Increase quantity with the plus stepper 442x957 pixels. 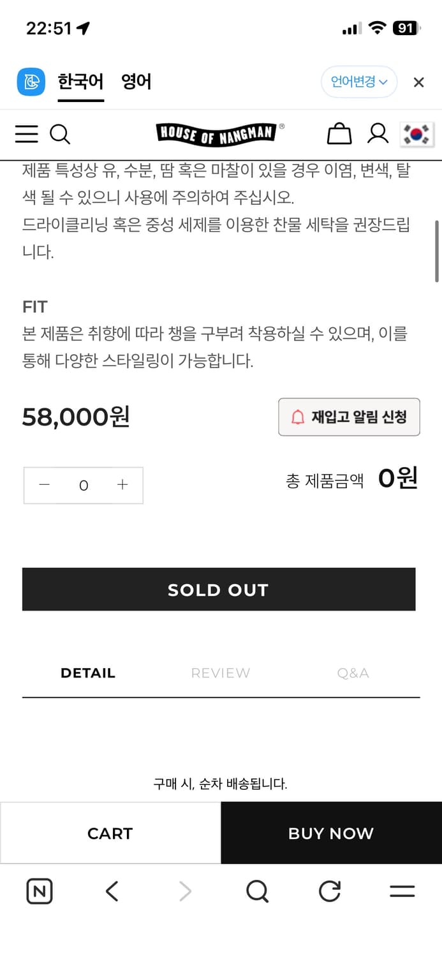tap(122, 485)
